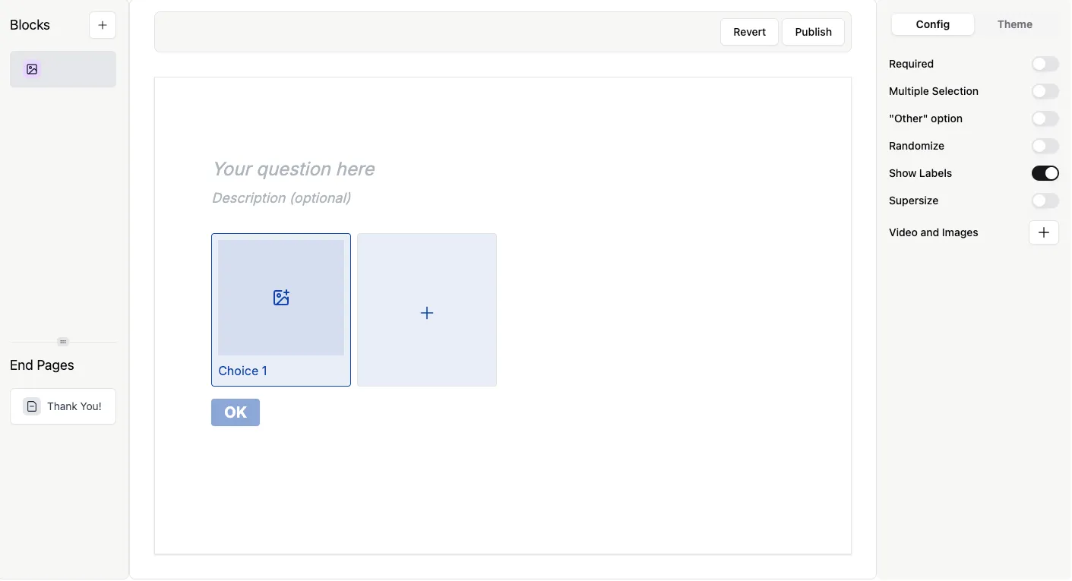Select the Config tab
1072x581 pixels.
pyautogui.click(x=932, y=24)
